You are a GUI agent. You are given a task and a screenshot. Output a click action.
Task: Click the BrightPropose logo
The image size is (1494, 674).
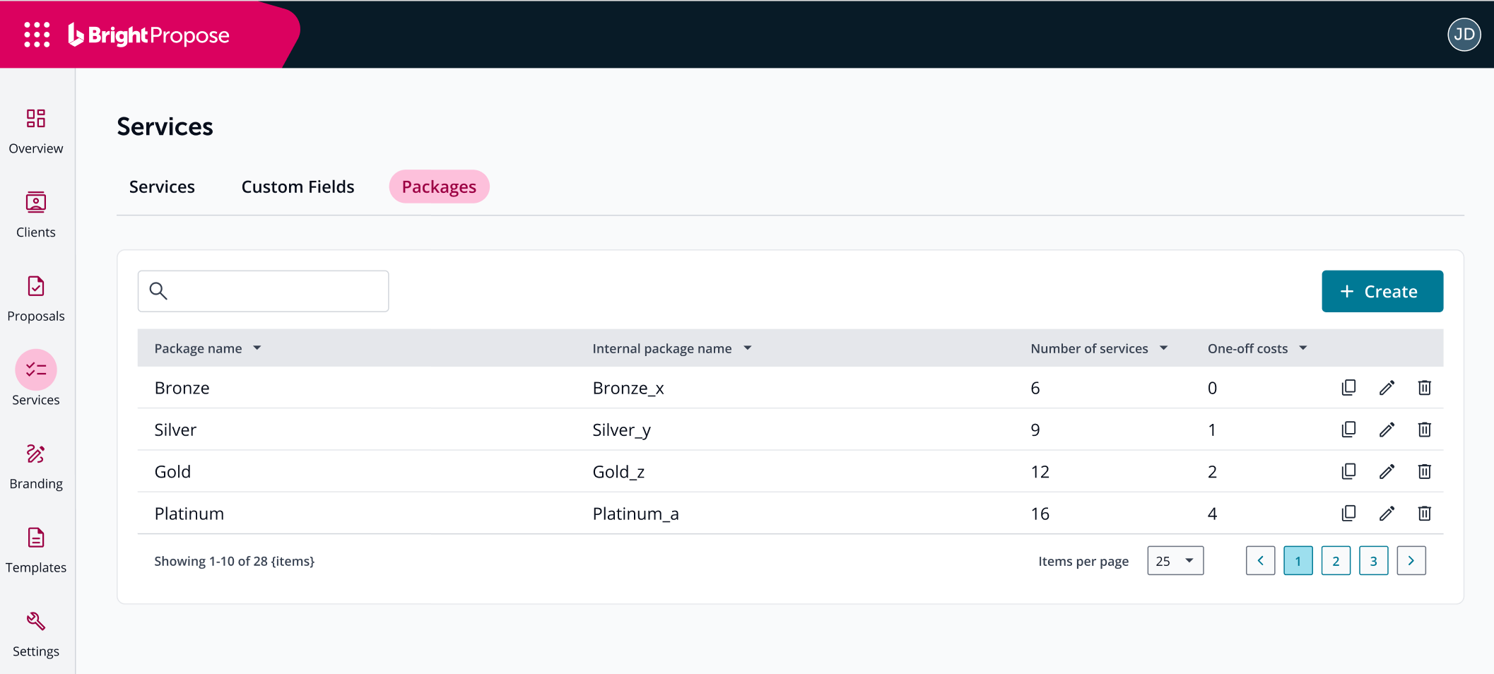coord(148,35)
